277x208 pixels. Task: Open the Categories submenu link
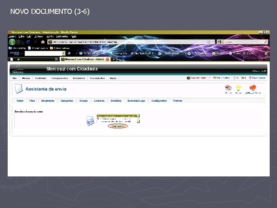67,101
